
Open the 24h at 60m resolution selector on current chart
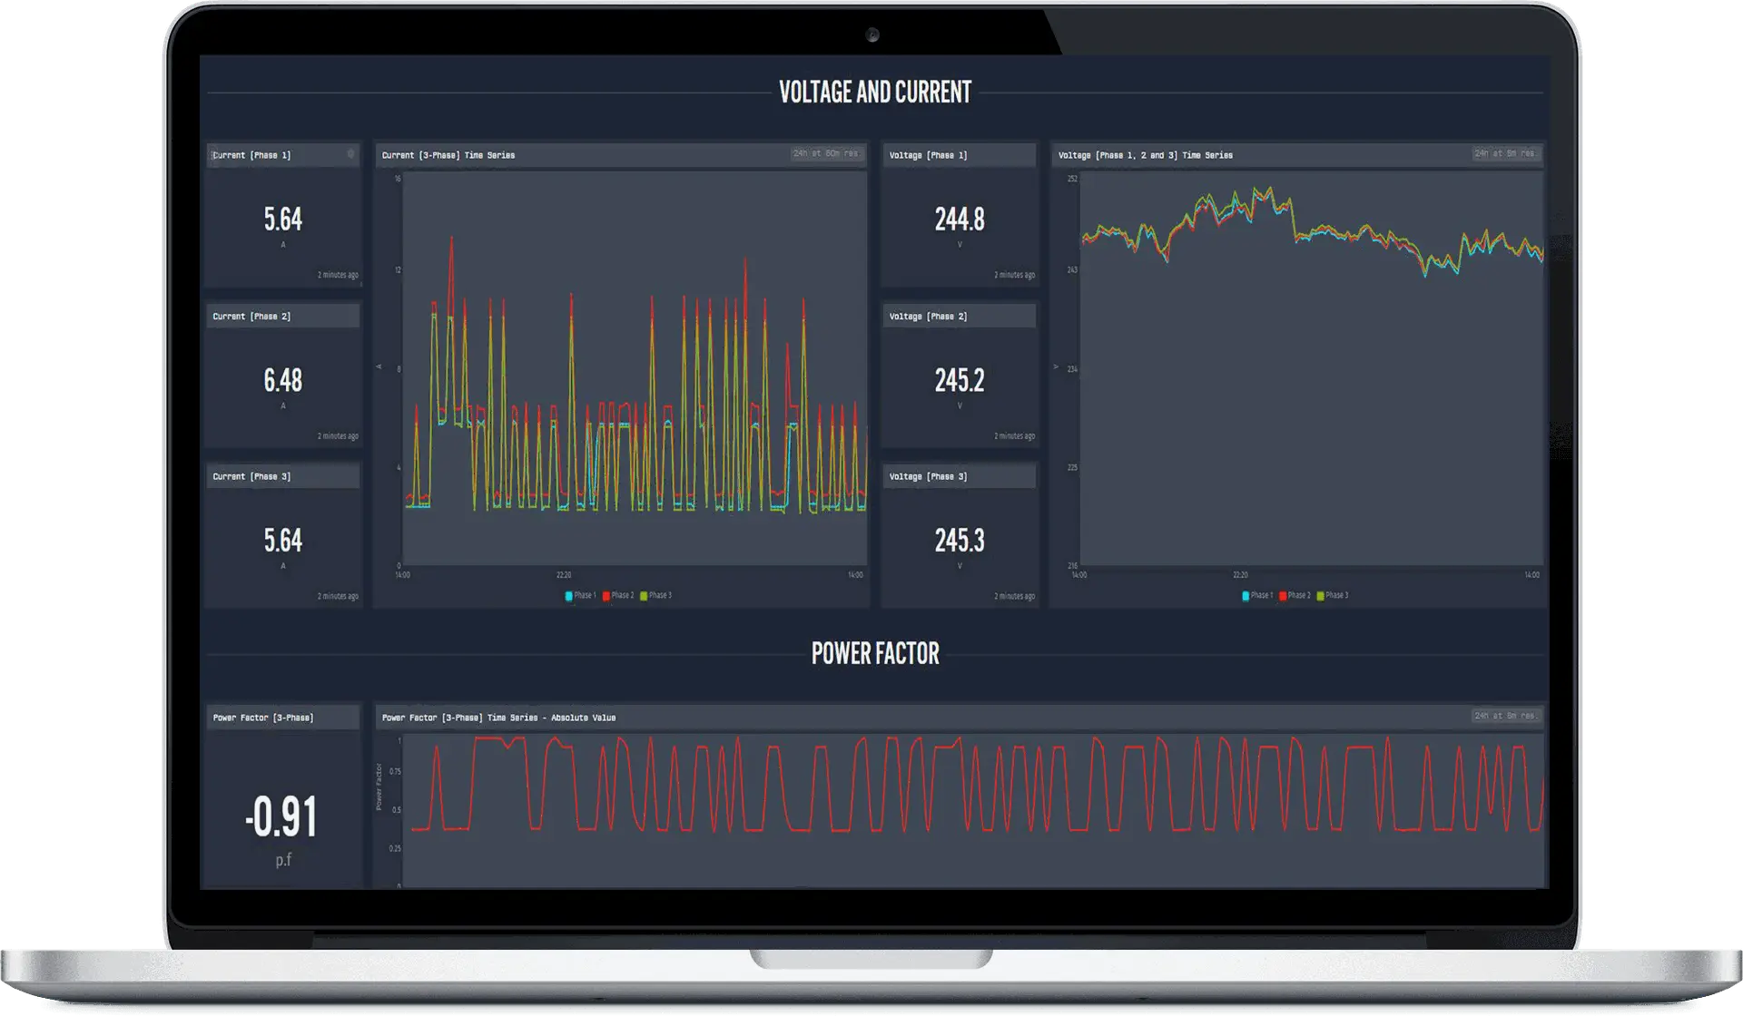tap(824, 154)
